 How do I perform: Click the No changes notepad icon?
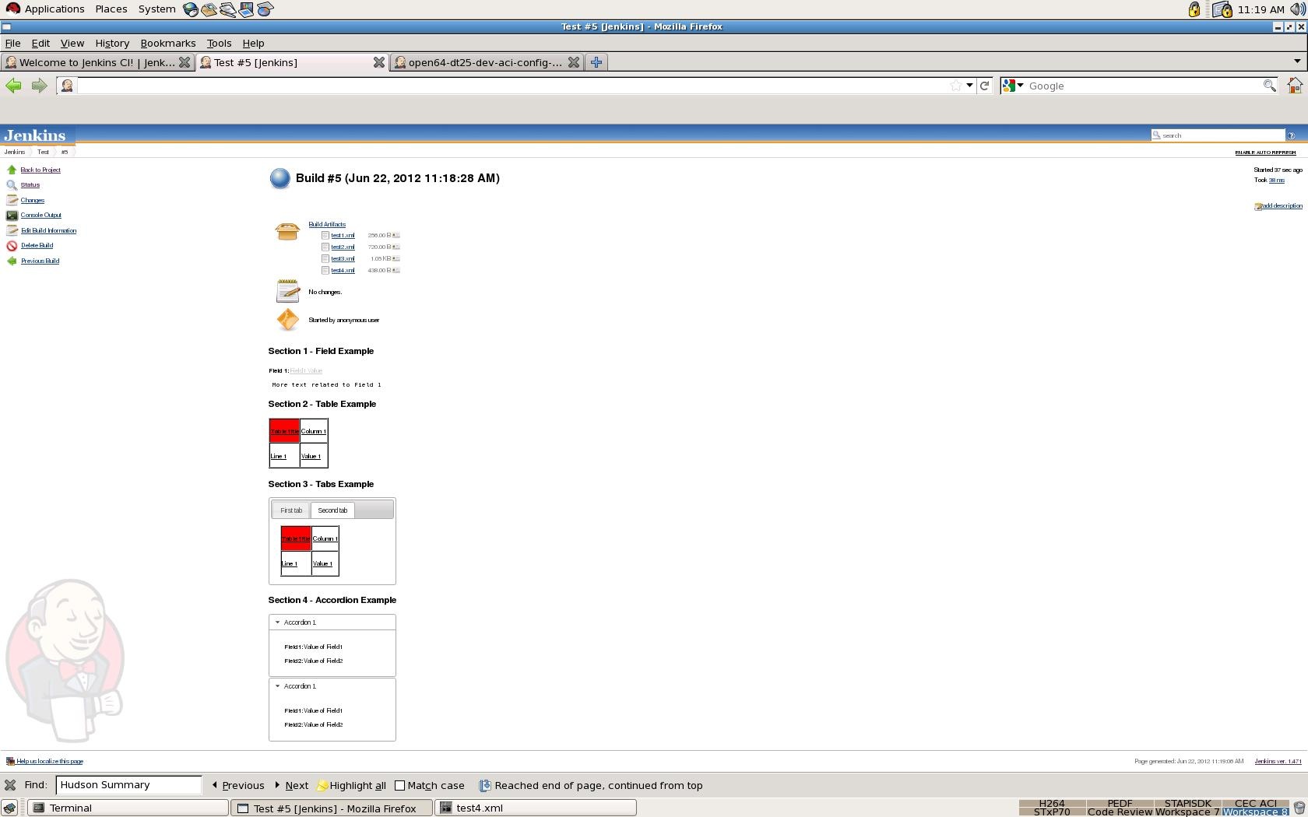click(x=287, y=291)
